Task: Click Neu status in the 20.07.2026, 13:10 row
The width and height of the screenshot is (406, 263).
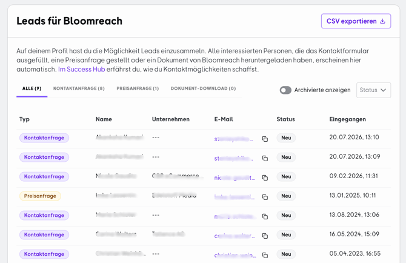Action: coord(286,138)
